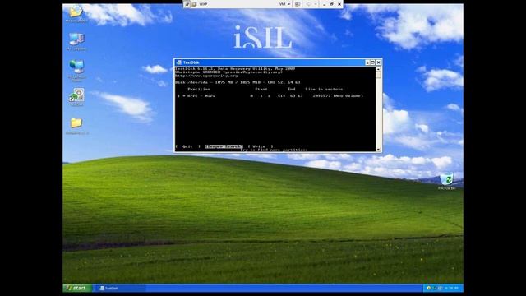Screen dimensions: 526x296
Task: Click the network tray icon
Action: [441, 288]
